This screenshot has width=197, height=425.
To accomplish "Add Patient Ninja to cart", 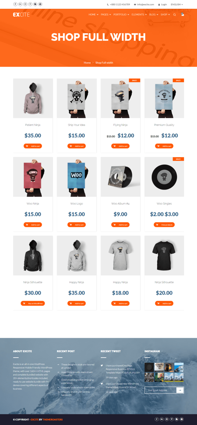I will [33, 146].
